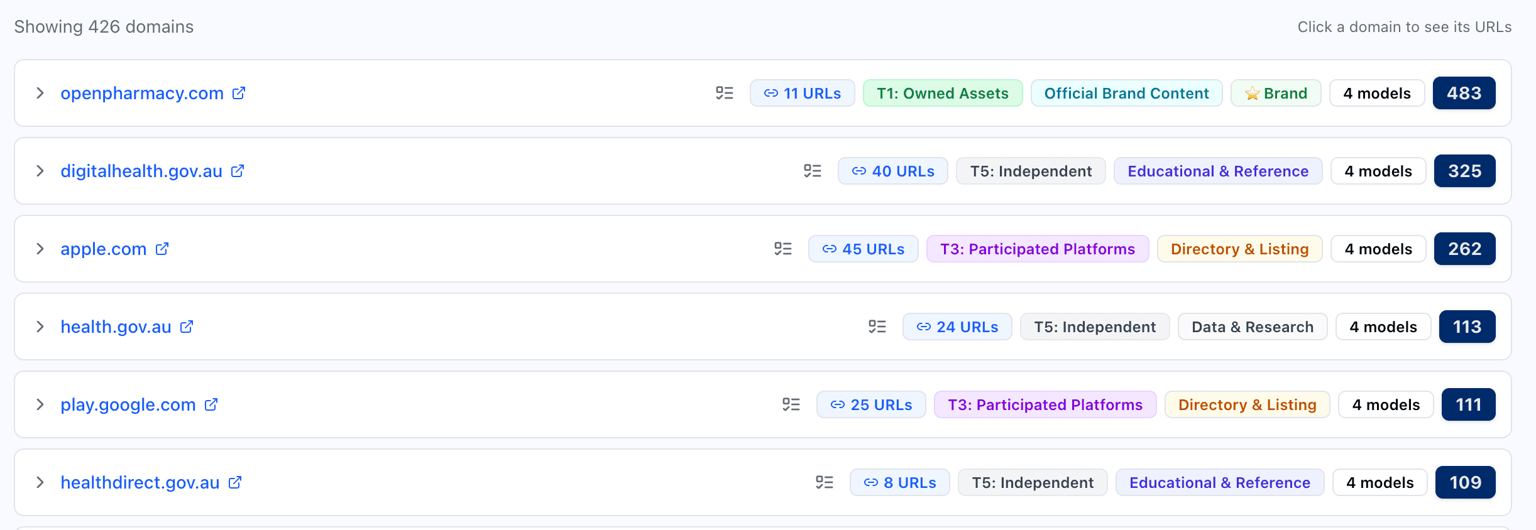Open external link icon next to openpharmacy.com
This screenshot has height=530, width=1536.
pos(239,93)
